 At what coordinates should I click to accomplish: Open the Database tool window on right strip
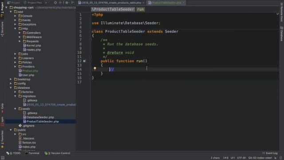[282, 34]
